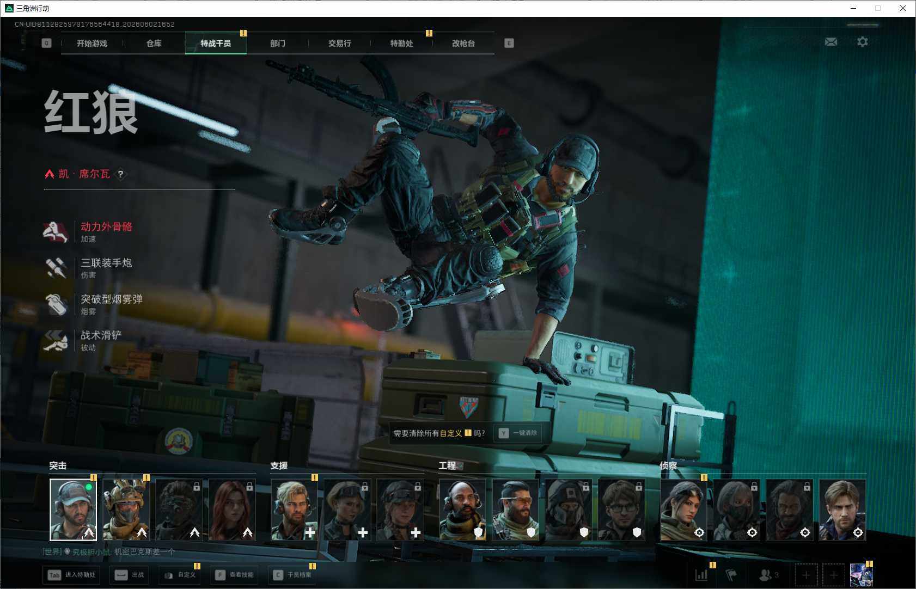Select the locked hooded masked engineer
This screenshot has width=916, height=589.
coord(569,510)
